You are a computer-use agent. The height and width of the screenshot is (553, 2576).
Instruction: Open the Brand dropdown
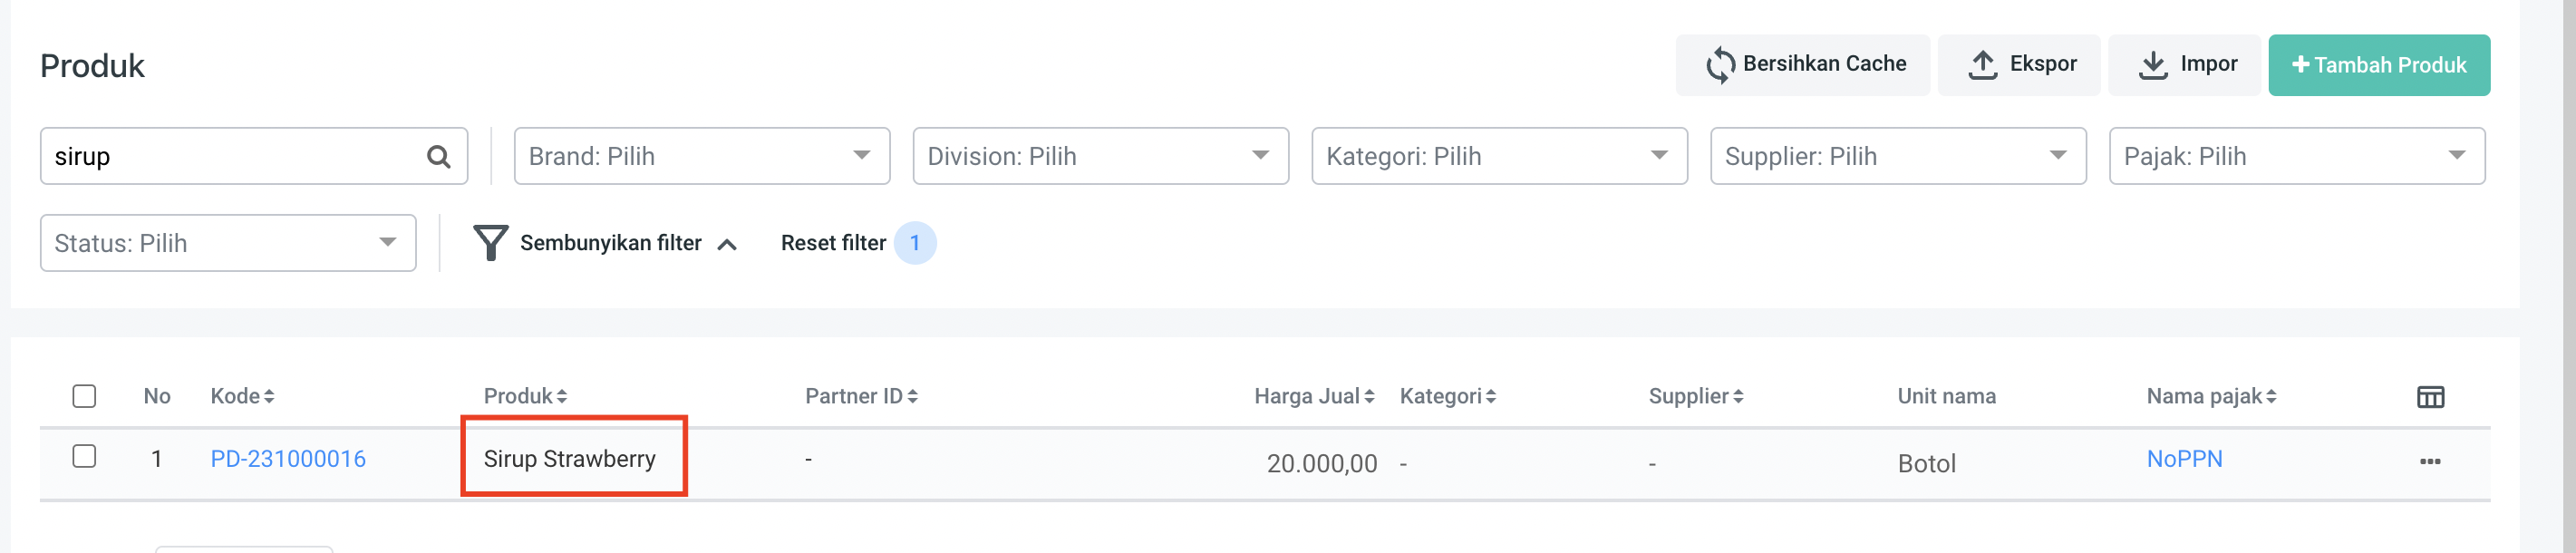(x=701, y=157)
